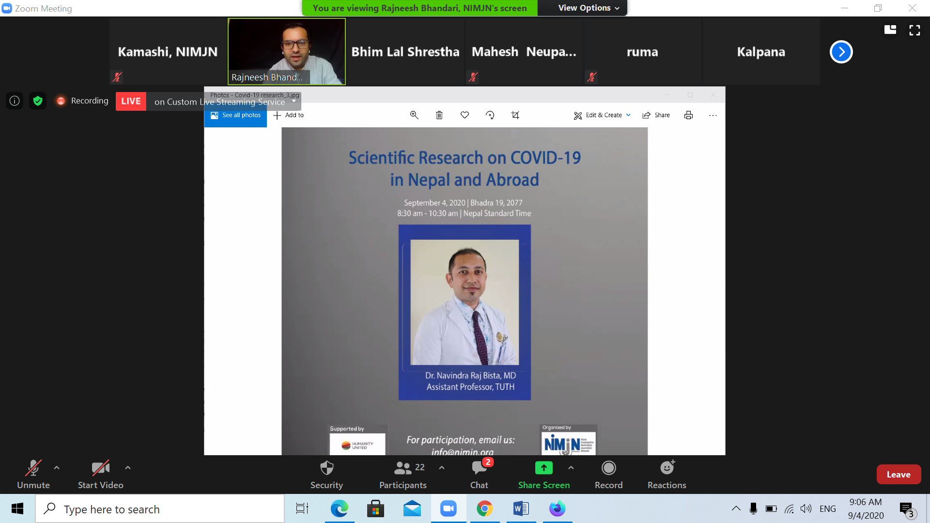
Task: Open Edit & Create dropdown
Action: point(602,115)
